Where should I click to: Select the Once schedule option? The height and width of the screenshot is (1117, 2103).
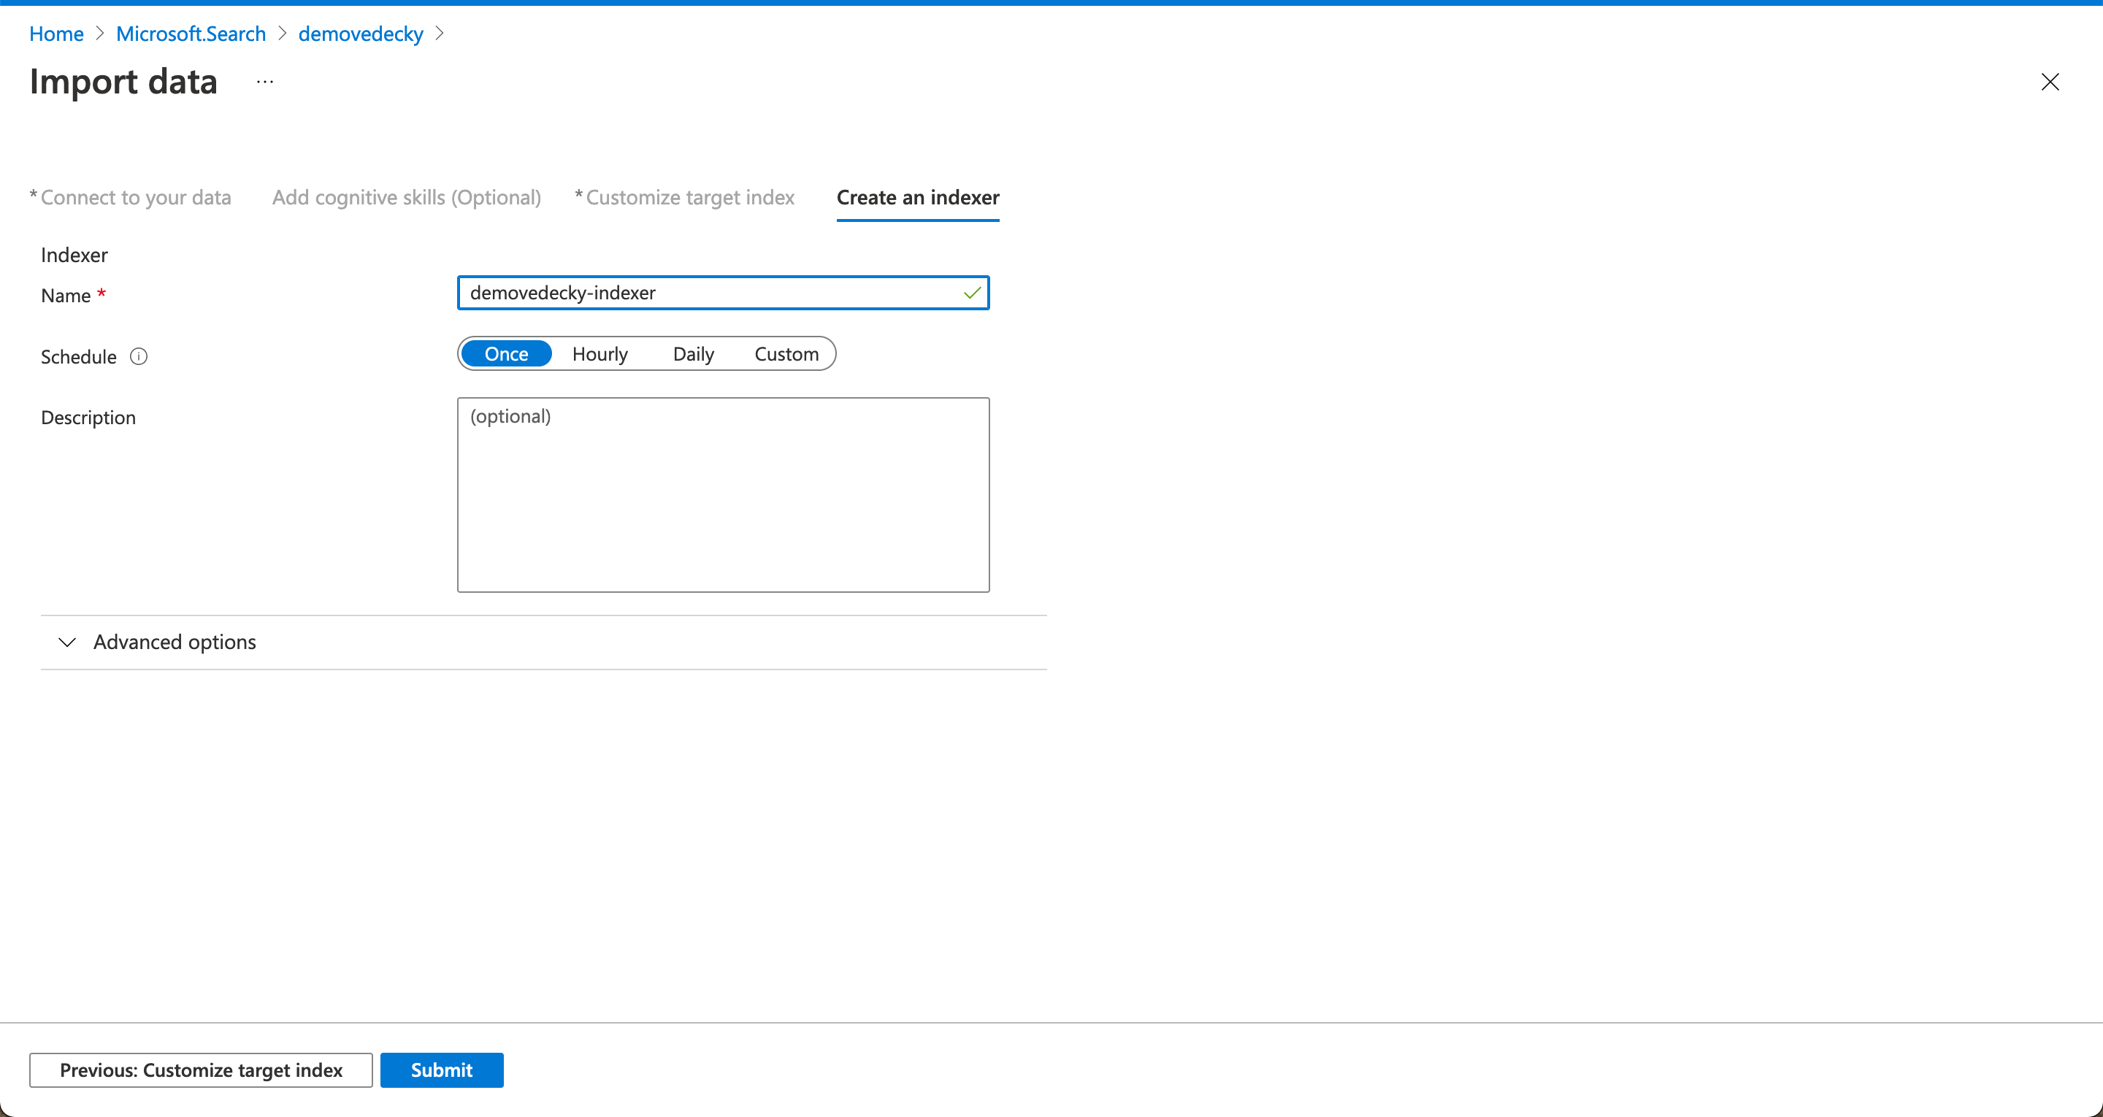pyautogui.click(x=506, y=354)
